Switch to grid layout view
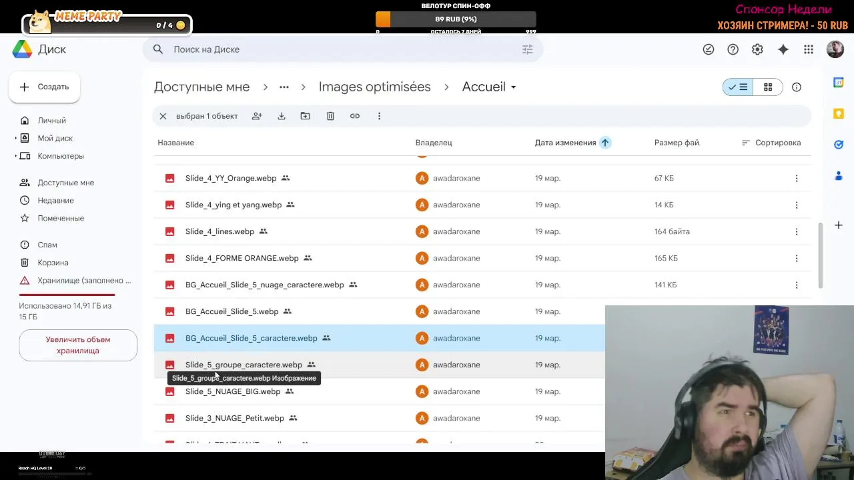Viewport: 854px width, 480px height. (768, 87)
